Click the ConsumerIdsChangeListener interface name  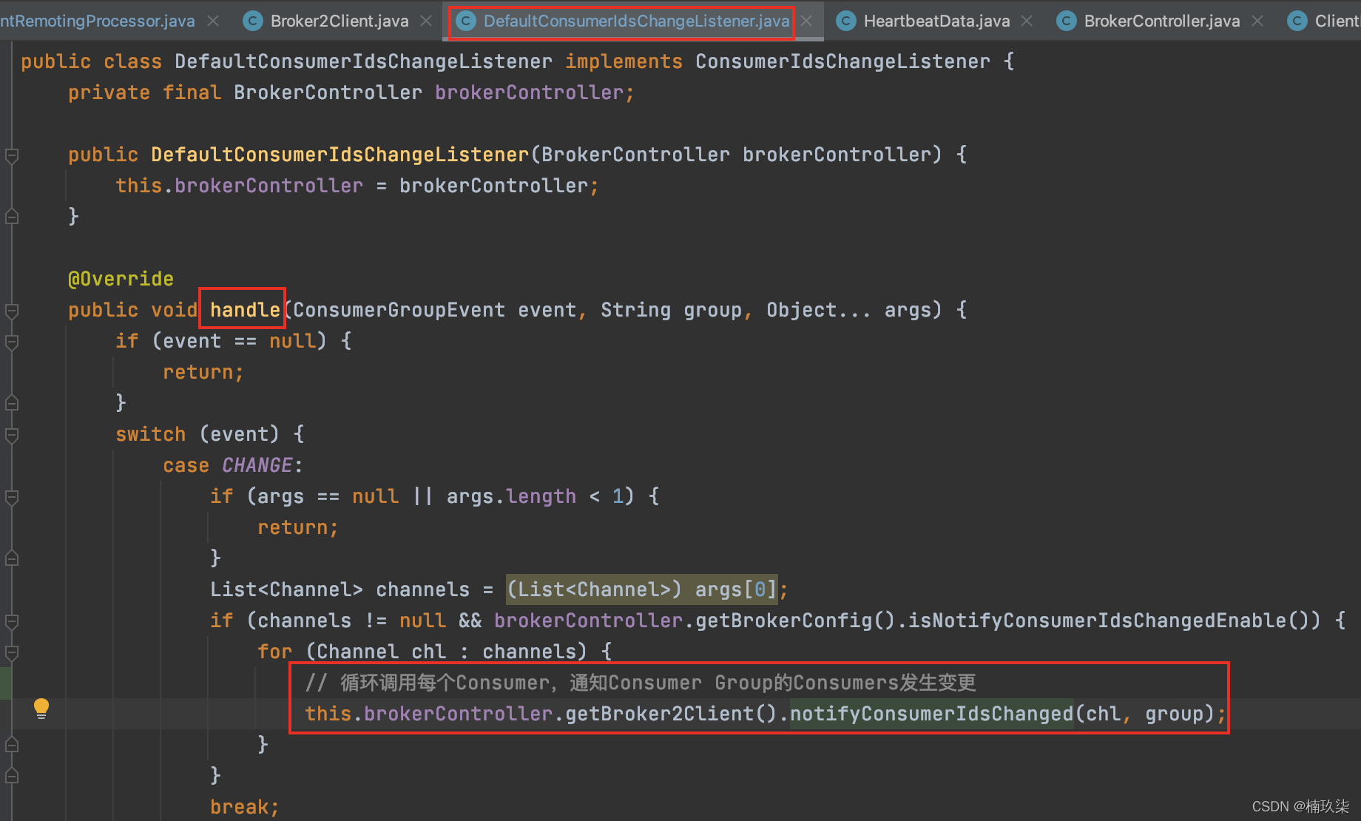842,61
